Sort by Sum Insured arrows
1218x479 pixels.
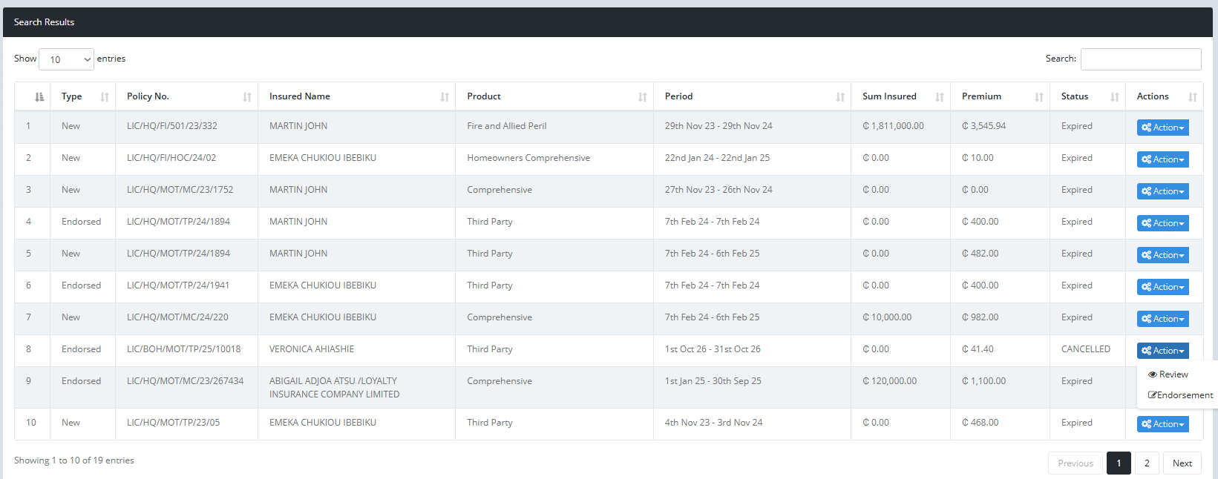pyautogui.click(x=940, y=97)
